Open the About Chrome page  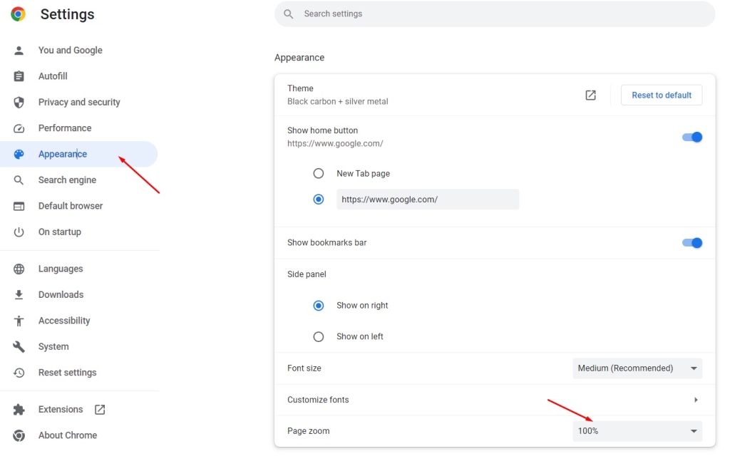click(68, 435)
